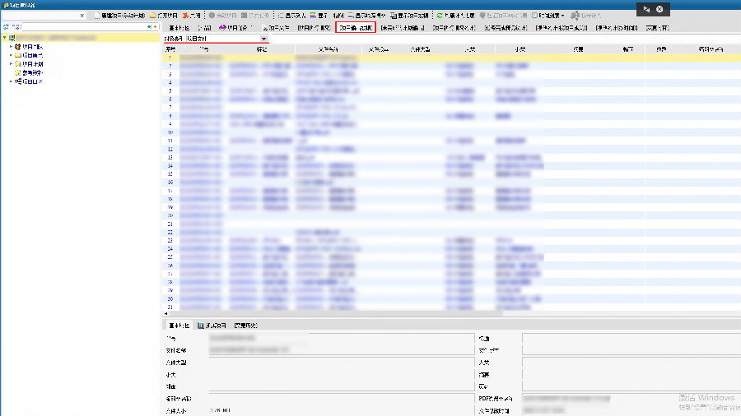741x416 pixels.
Task: Open the dropdown arrow of the top-left toolbar combo
Action: pyautogui.click(x=82, y=16)
